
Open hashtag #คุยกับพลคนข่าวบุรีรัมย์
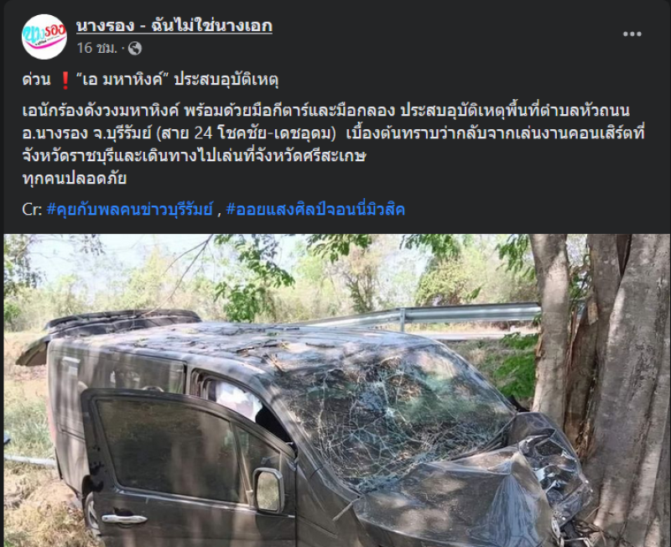[x=129, y=209]
